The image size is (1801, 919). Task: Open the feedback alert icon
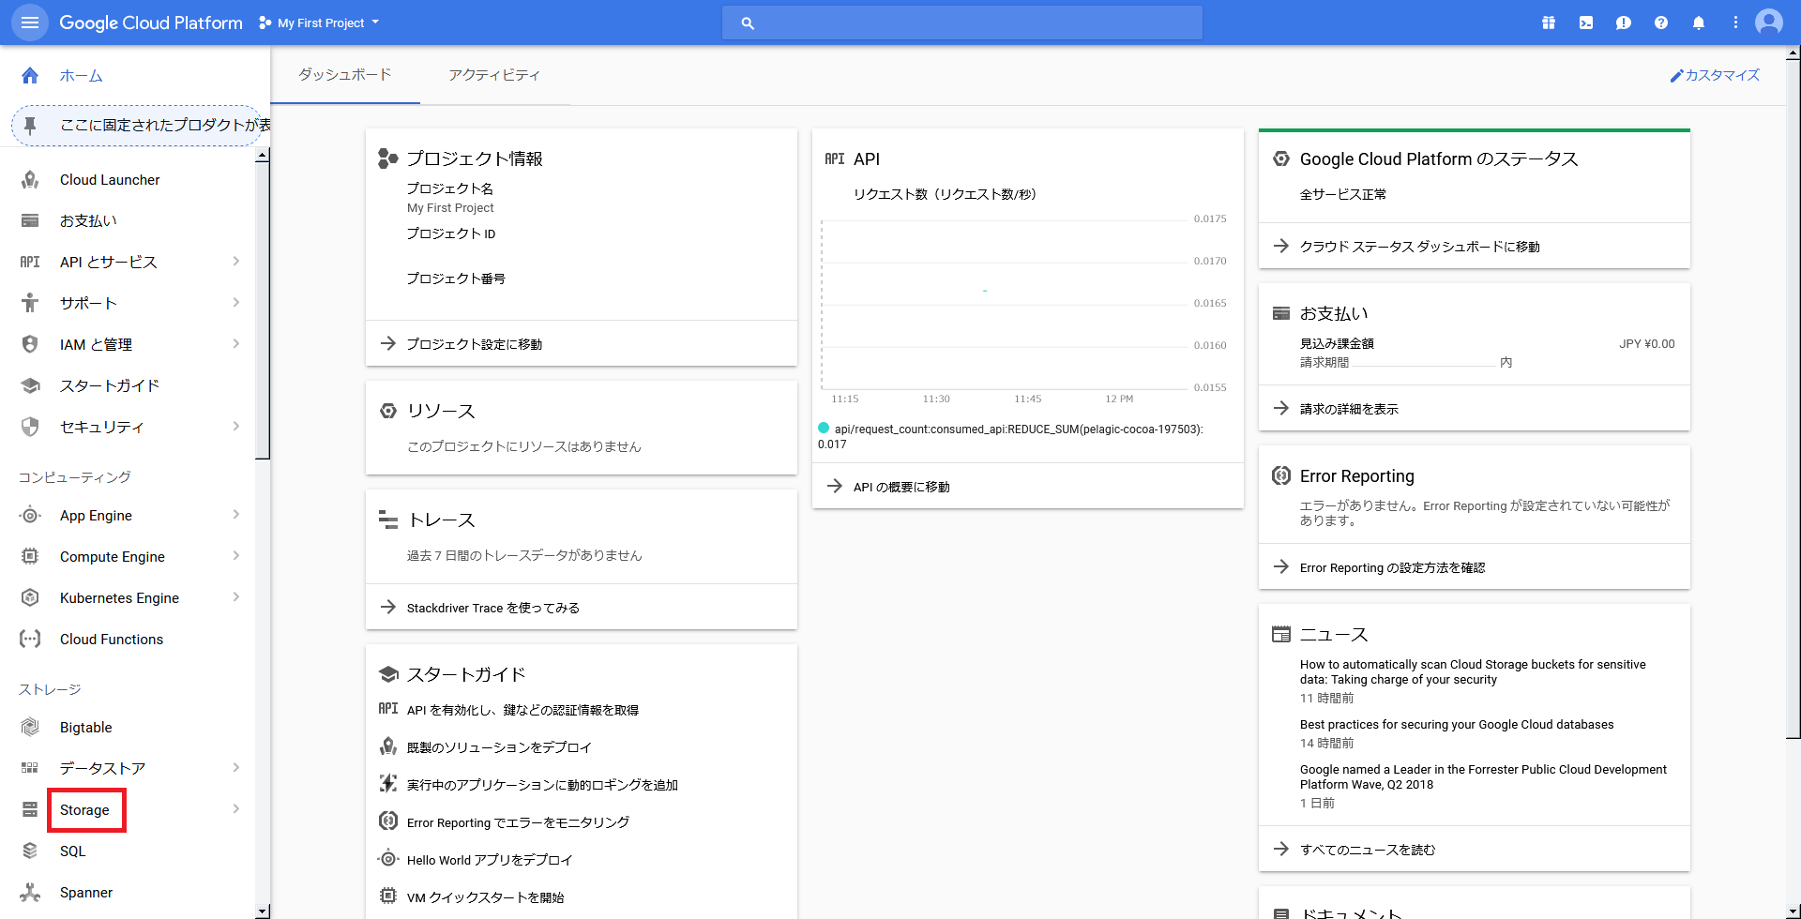click(1624, 23)
